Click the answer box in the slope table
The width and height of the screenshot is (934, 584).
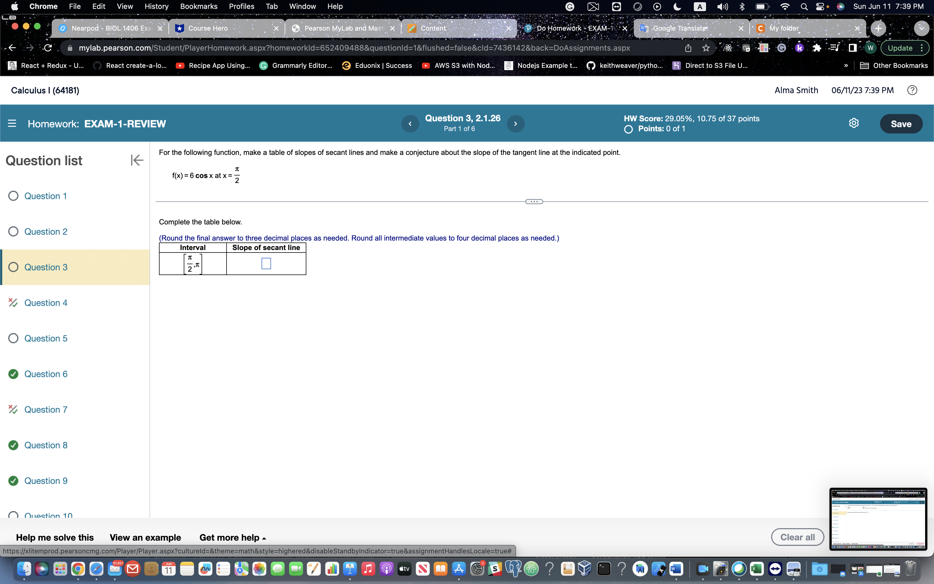pyautogui.click(x=266, y=263)
